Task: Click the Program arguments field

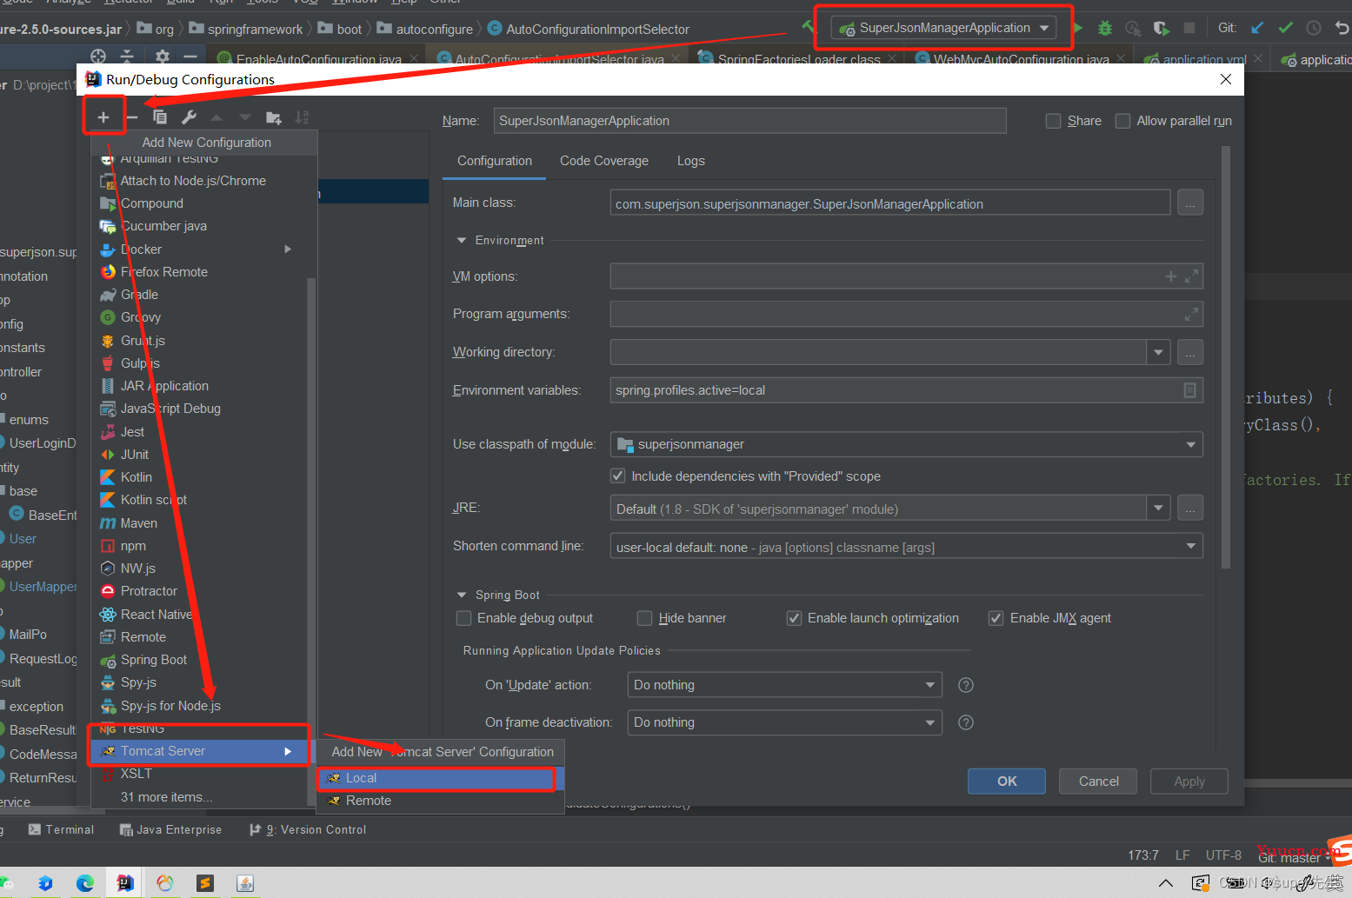Action: click(906, 314)
